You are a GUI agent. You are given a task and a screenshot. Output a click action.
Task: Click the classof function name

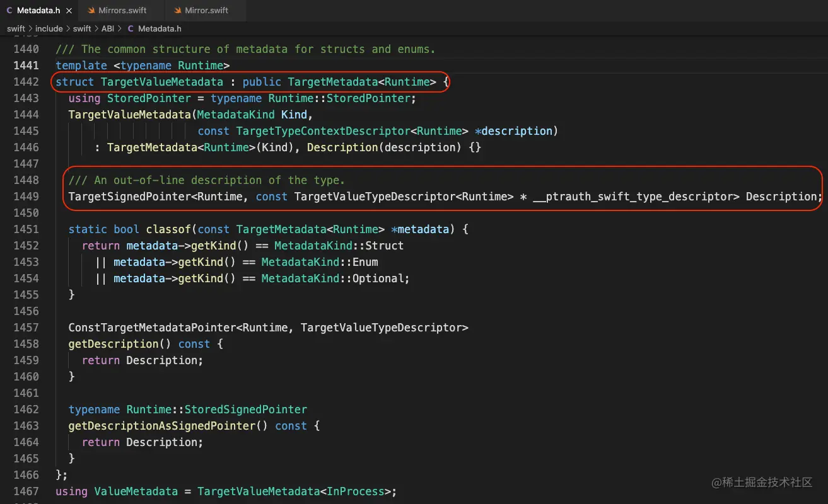coord(168,229)
